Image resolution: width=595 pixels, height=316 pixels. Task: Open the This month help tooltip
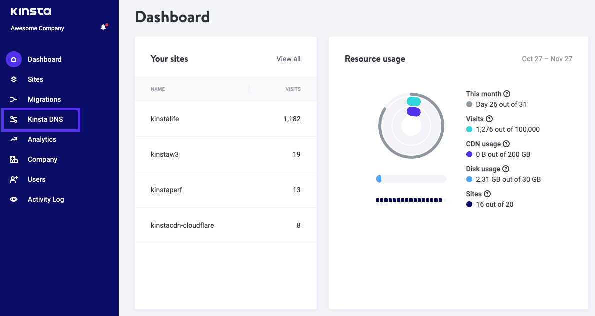coord(507,94)
